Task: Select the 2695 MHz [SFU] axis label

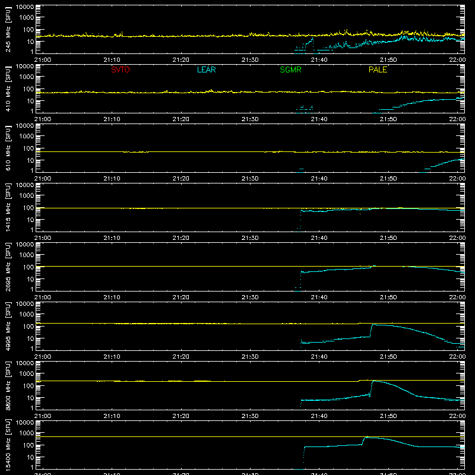Action: point(8,267)
